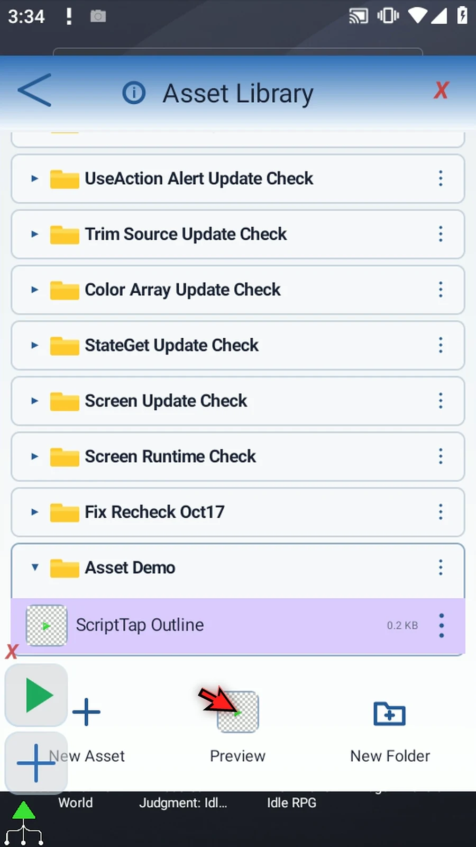The width and height of the screenshot is (476, 847).
Task: Open three-dot menu for StateGet Update Check
Action: [x=441, y=345]
